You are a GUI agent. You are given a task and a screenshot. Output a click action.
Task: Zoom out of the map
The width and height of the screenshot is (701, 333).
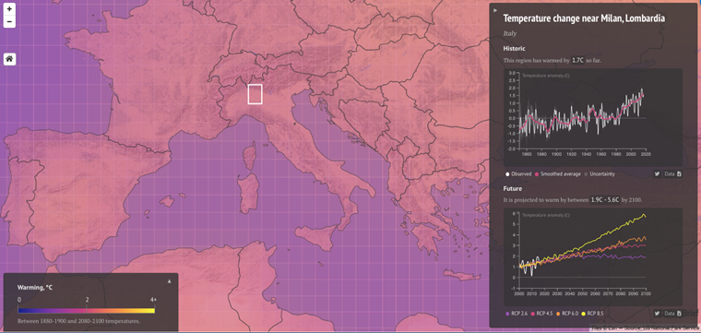(x=9, y=21)
